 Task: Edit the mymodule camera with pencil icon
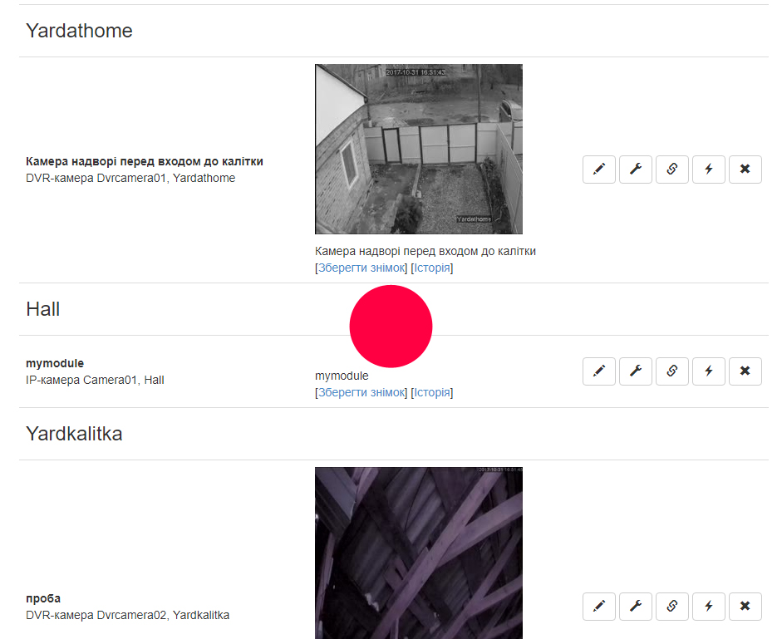click(x=599, y=371)
